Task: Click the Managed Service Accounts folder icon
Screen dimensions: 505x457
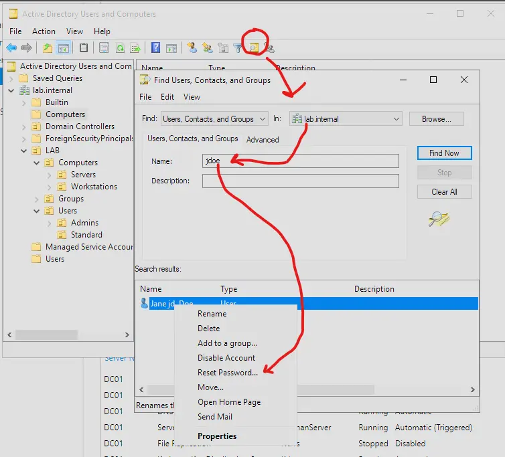Action: tap(36, 247)
